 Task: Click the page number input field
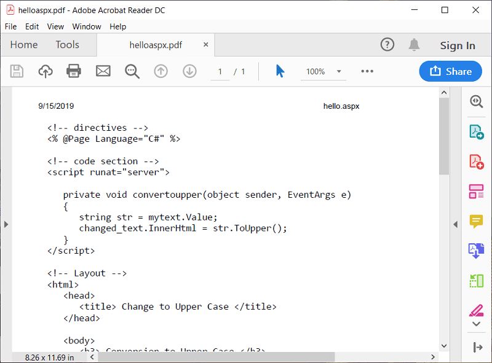tap(220, 72)
